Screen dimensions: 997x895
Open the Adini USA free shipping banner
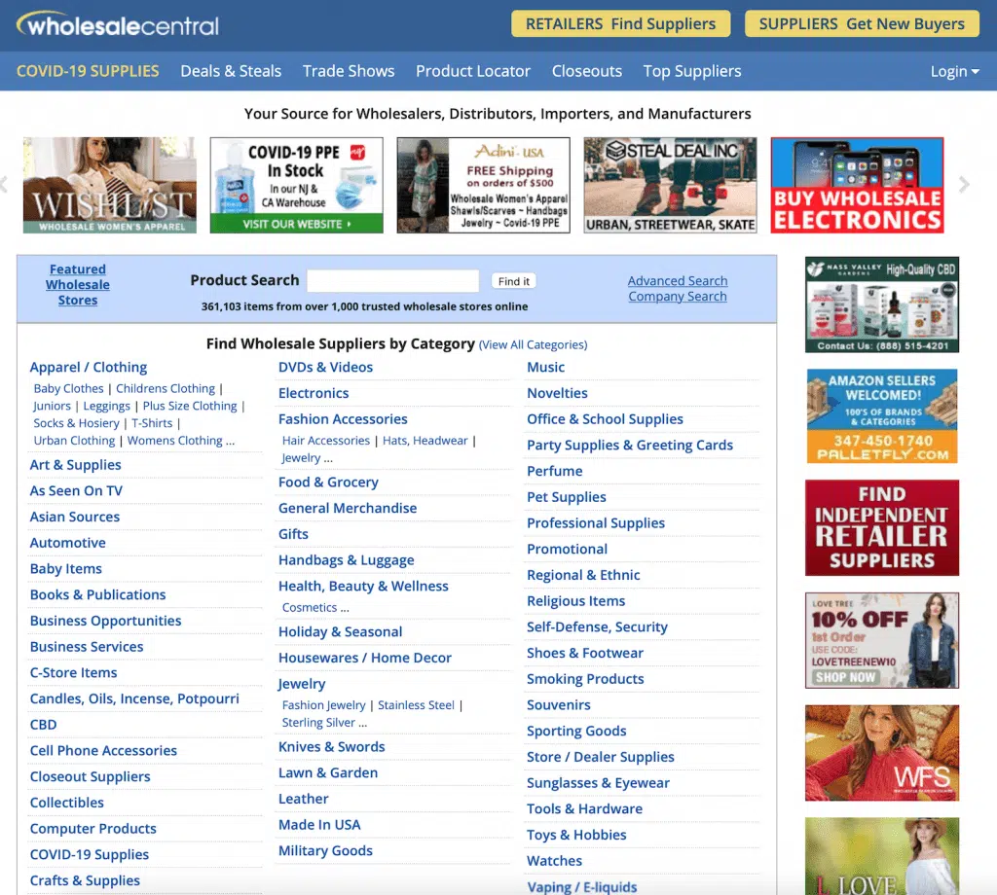tap(483, 185)
